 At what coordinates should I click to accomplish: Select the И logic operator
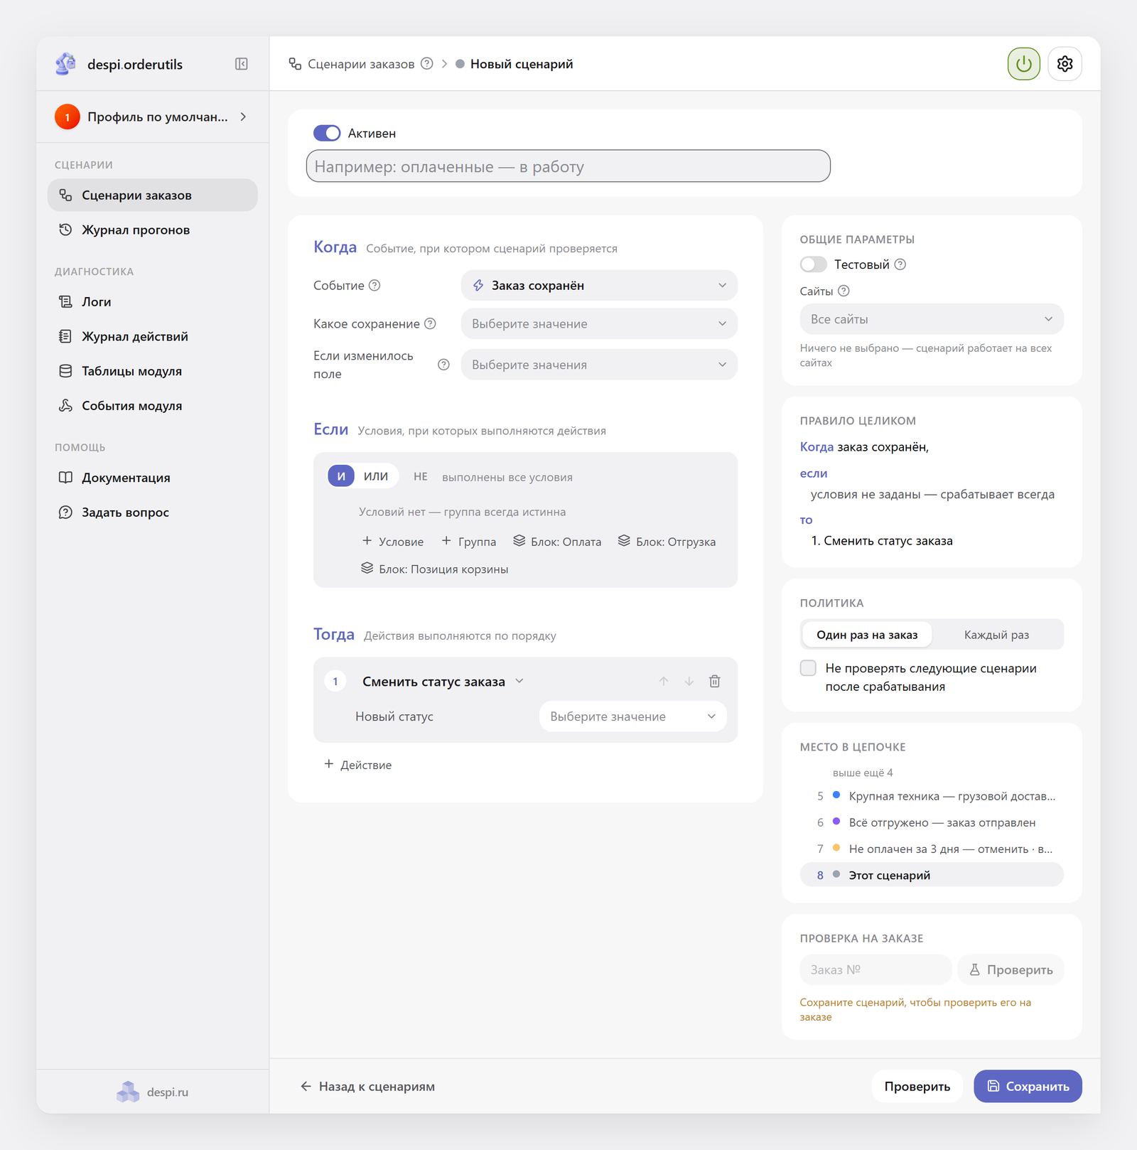[341, 476]
